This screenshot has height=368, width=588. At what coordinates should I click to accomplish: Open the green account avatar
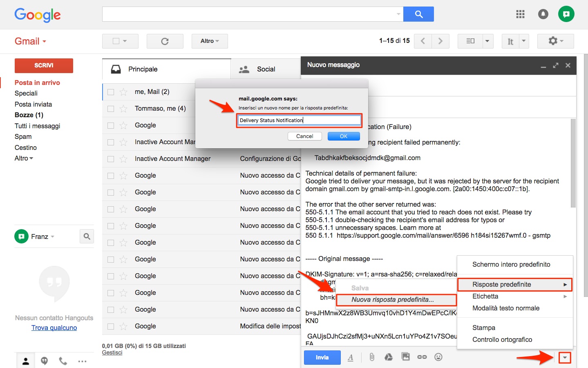click(x=566, y=14)
